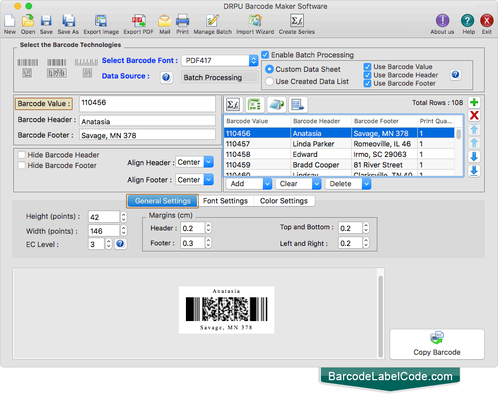Click the Barcode Footer column header
Image resolution: width=498 pixels, height=394 pixels.
(385, 121)
